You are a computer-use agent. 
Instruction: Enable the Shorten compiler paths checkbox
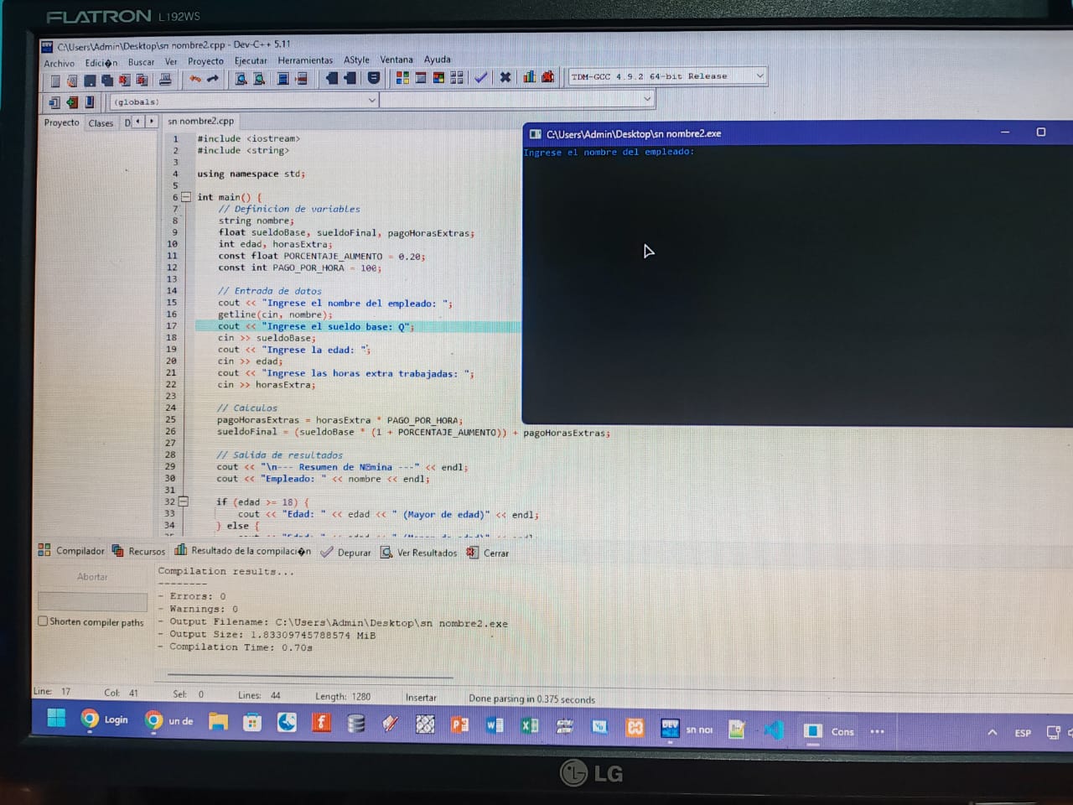coord(43,621)
